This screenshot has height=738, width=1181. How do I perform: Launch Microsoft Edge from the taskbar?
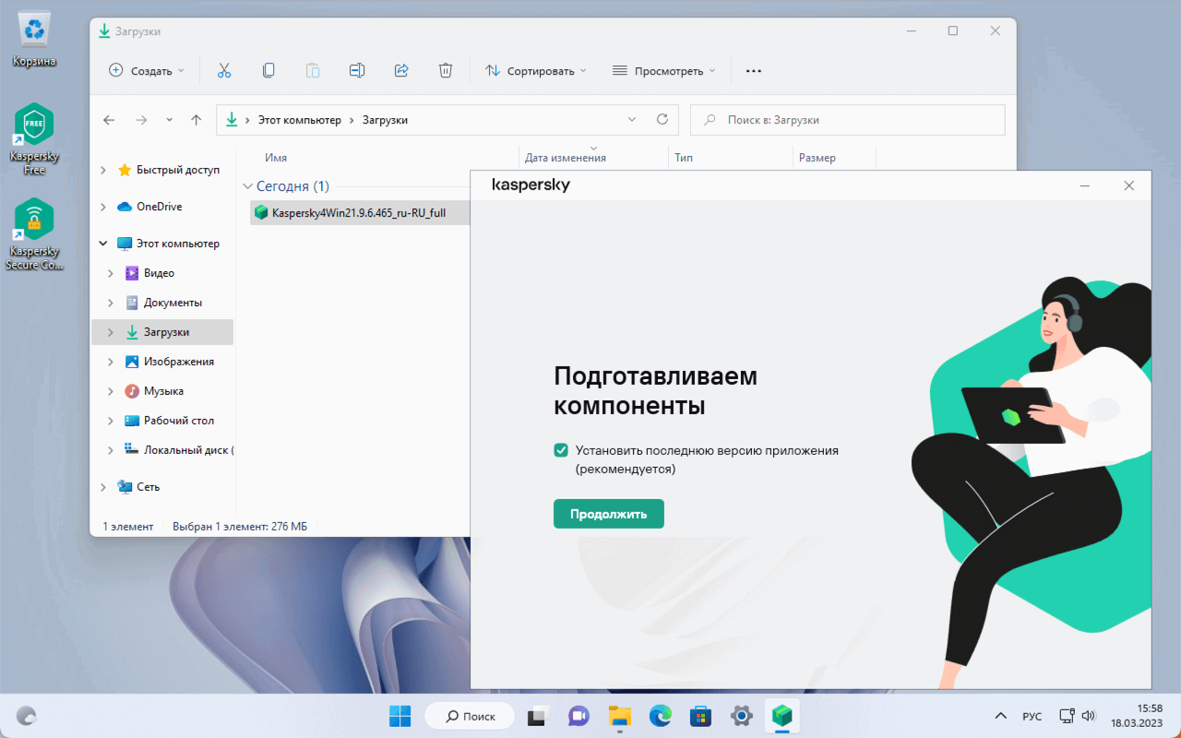point(660,716)
